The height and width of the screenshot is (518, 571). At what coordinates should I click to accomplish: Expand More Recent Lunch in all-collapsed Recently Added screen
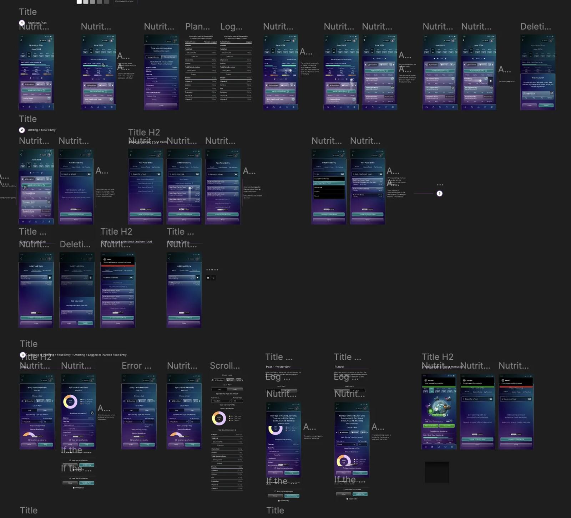[x=146, y=183]
